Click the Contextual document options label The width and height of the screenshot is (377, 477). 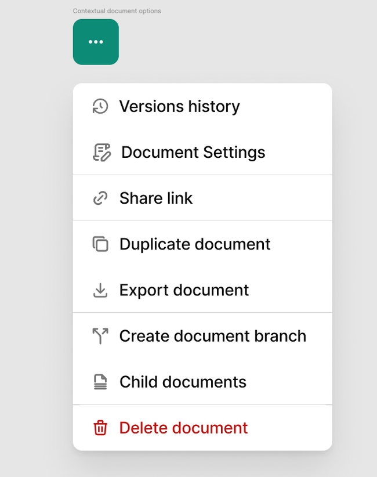(x=117, y=11)
